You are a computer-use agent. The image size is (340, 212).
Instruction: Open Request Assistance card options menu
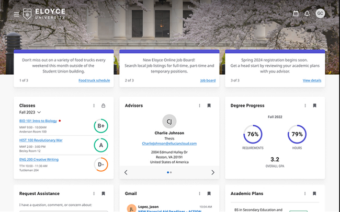point(94,193)
